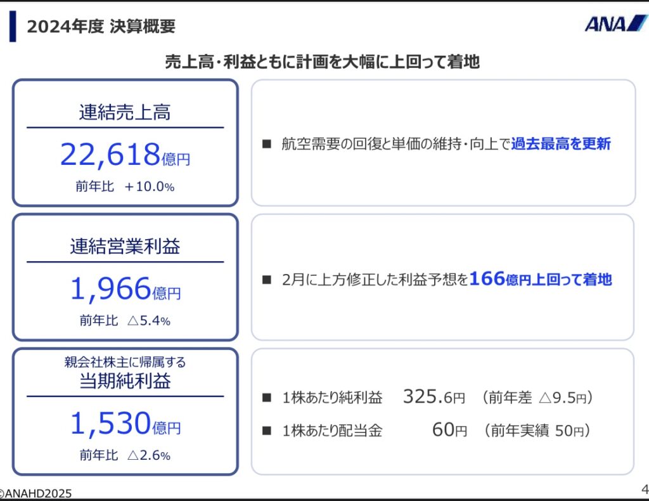Click the '1株あたり配当金' label

332,431
